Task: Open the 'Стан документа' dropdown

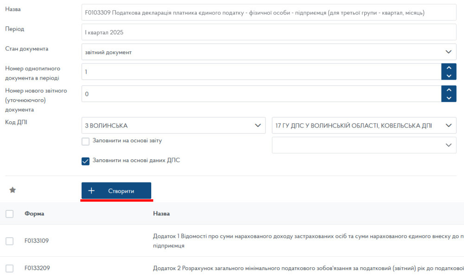Action: pyautogui.click(x=269, y=52)
